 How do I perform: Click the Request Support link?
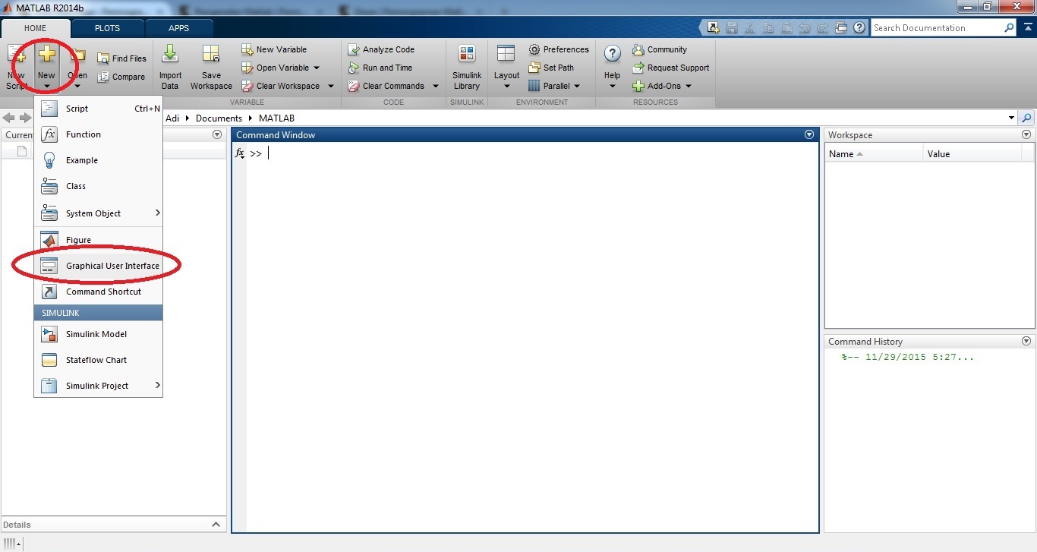(x=678, y=68)
